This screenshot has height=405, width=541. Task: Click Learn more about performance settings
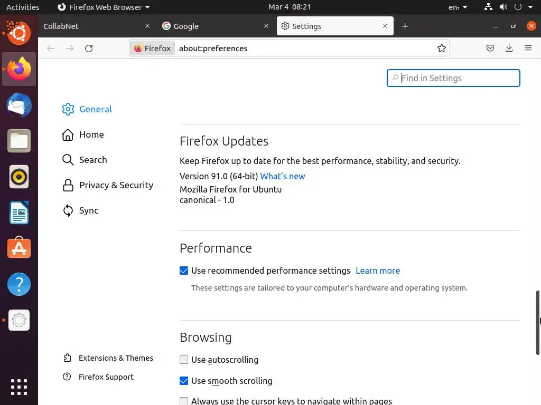(378, 271)
